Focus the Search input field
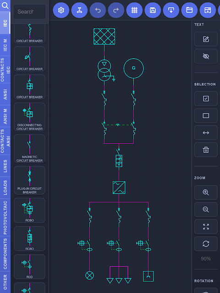This screenshot has height=293, width=220. tap(29, 12)
